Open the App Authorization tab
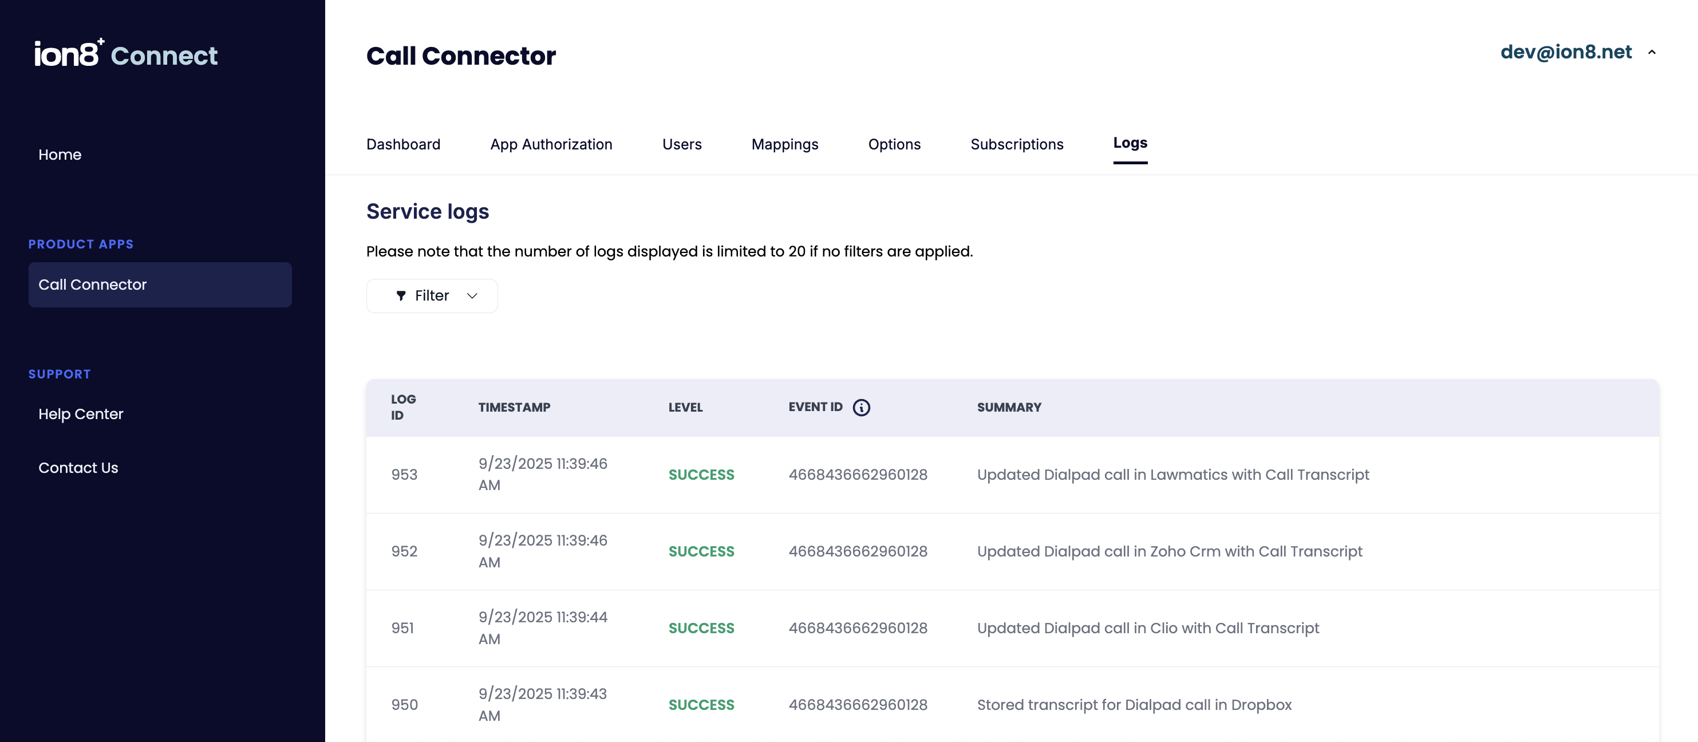 click(x=551, y=144)
